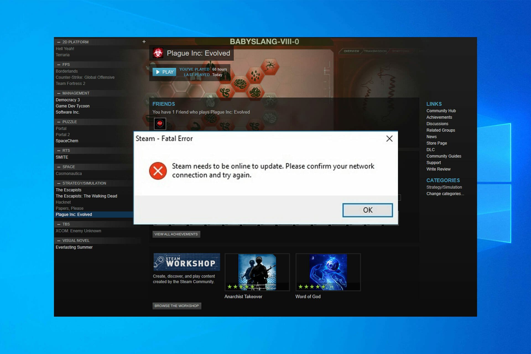The height and width of the screenshot is (354, 531).
Task: Select Terraria in the library
Action: click(x=63, y=55)
